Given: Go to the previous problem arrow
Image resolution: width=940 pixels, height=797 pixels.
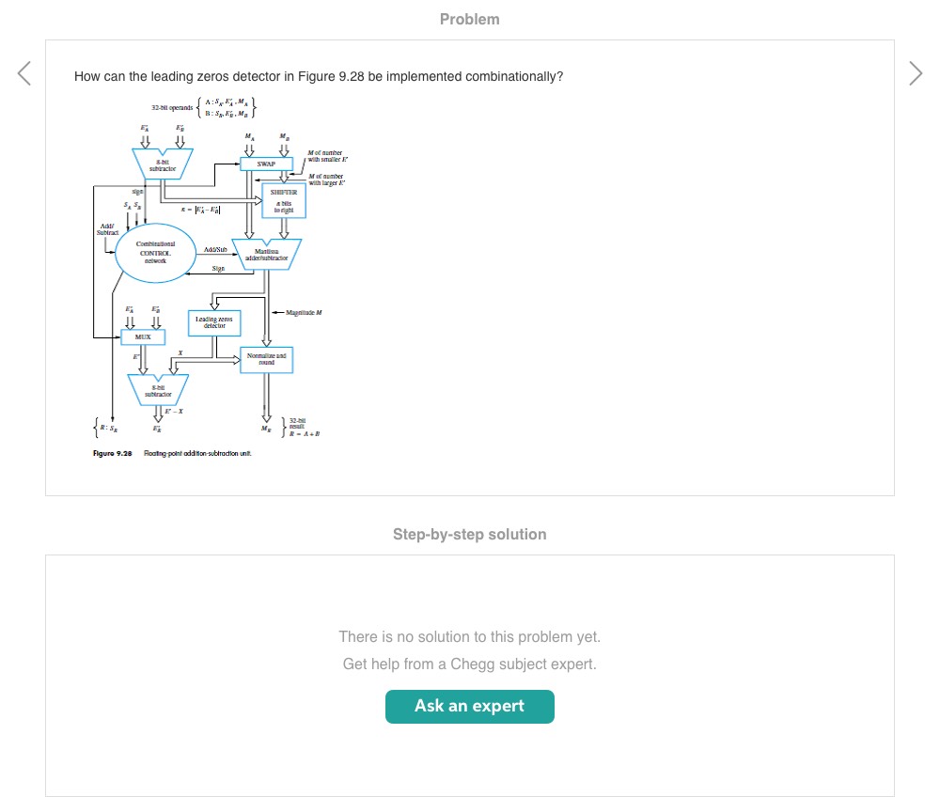Looking at the screenshot, I should click(24, 73).
